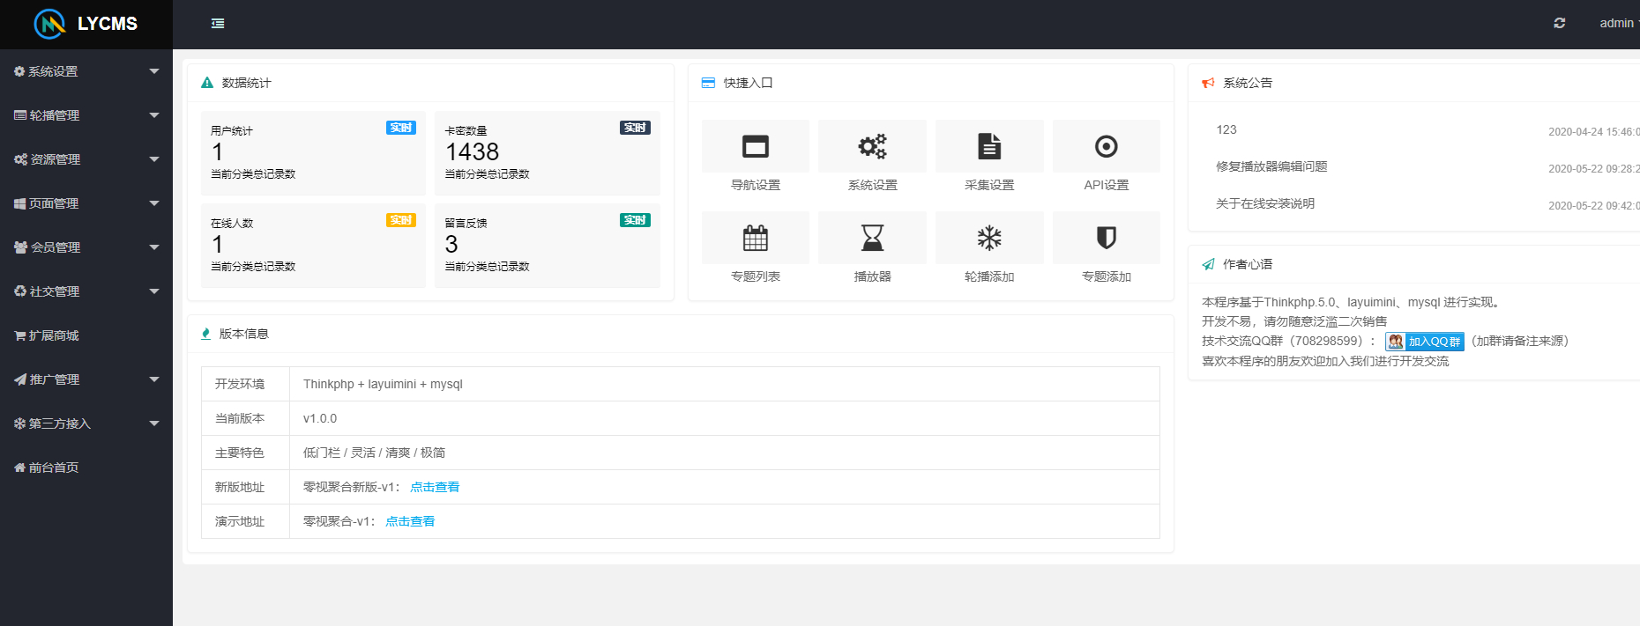Go to 扩展商城 in the sidebar
Viewport: 1640px width, 626px height.
[x=86, y=335]
